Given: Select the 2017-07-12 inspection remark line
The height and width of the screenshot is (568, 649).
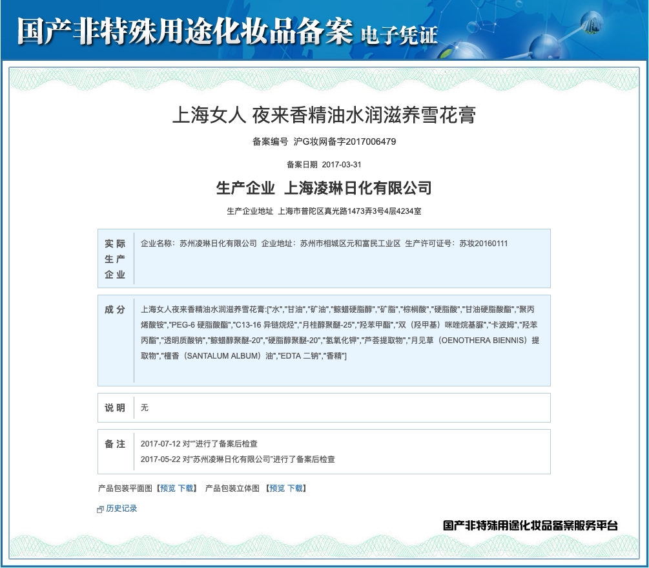Looking at the screenshot, I should pyautogui.click(x=199, y=444).
